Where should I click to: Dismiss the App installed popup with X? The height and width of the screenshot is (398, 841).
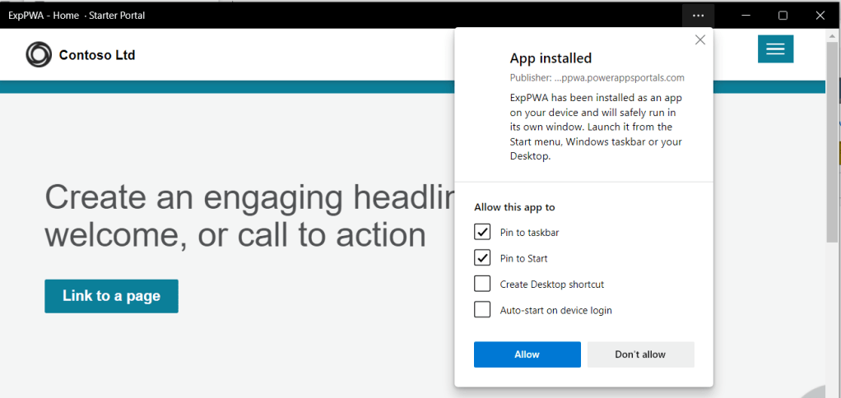[x=700, y=40]
